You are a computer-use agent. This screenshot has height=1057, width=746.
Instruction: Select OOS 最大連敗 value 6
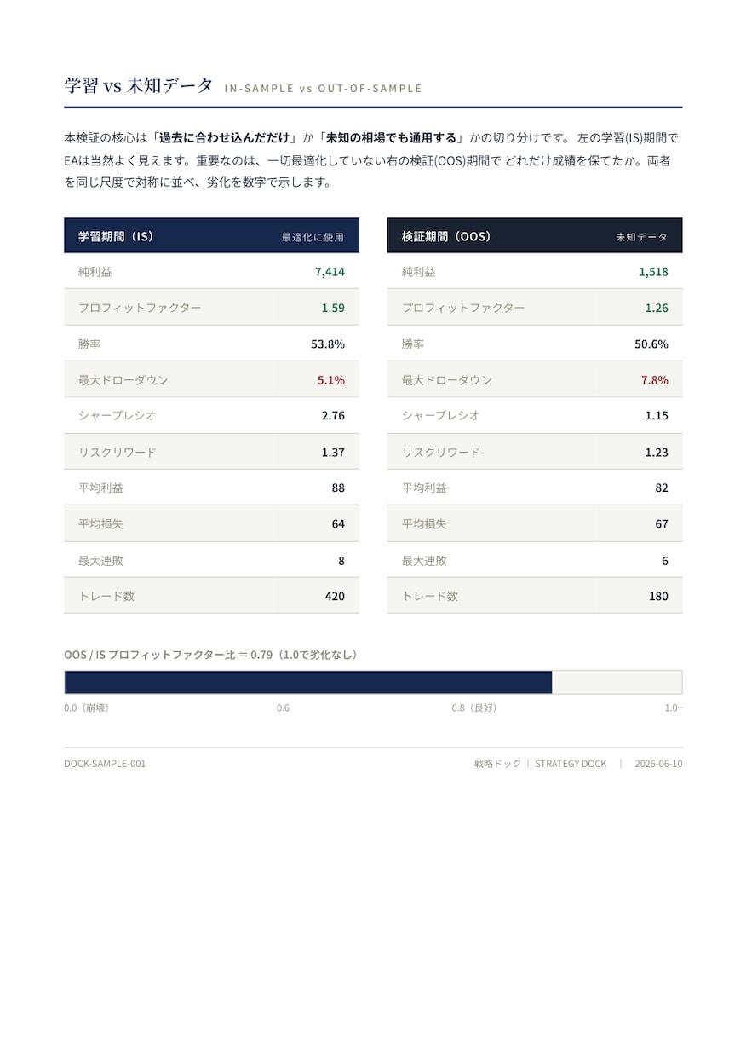click(x=665, y=561)
